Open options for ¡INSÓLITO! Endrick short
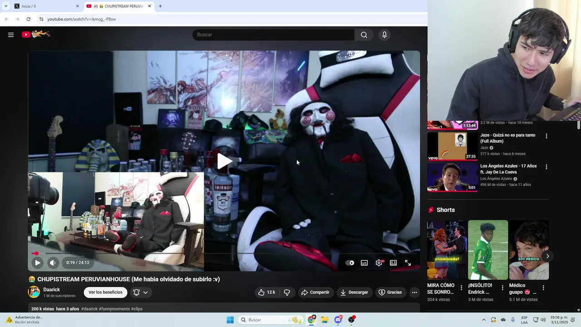 coord(502,287)
